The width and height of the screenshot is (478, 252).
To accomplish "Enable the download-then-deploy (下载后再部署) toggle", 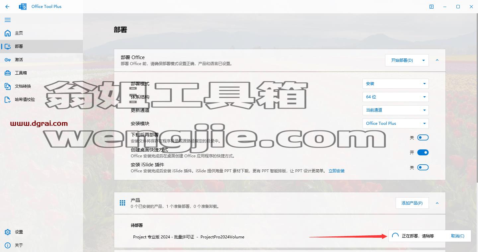I will 423,137.
